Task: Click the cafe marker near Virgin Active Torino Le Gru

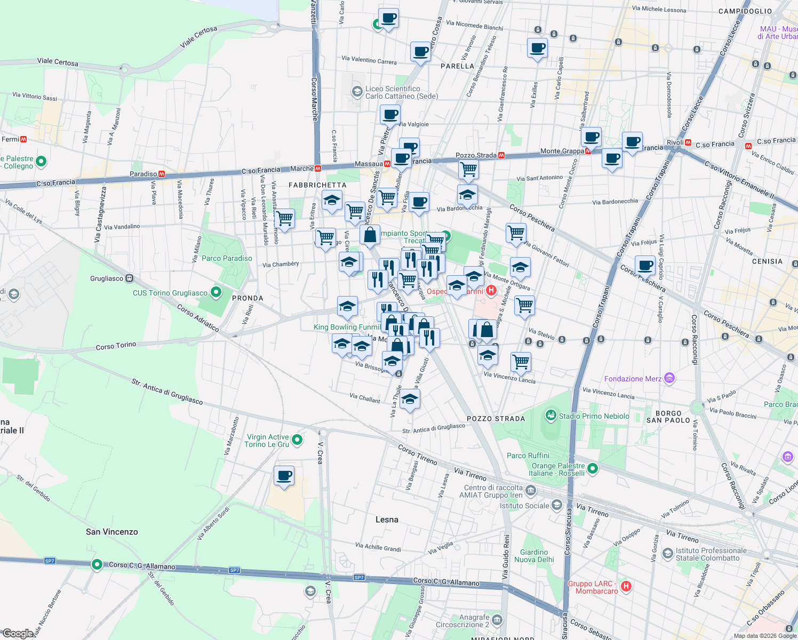Action: (284, 476)
